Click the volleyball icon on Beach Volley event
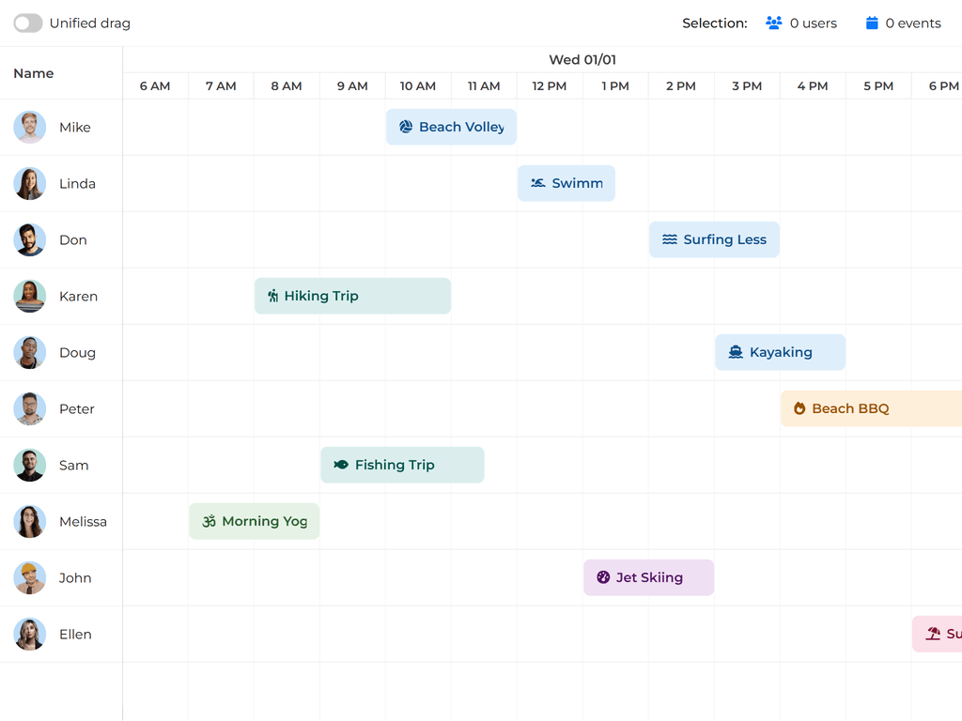 tap(406, 127)
